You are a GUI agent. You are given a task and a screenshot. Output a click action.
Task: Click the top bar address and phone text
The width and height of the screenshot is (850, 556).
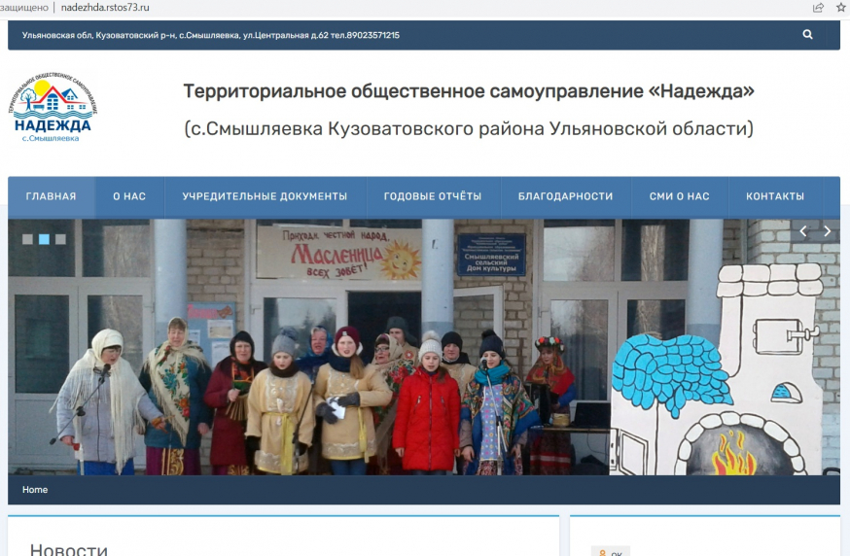210,35
